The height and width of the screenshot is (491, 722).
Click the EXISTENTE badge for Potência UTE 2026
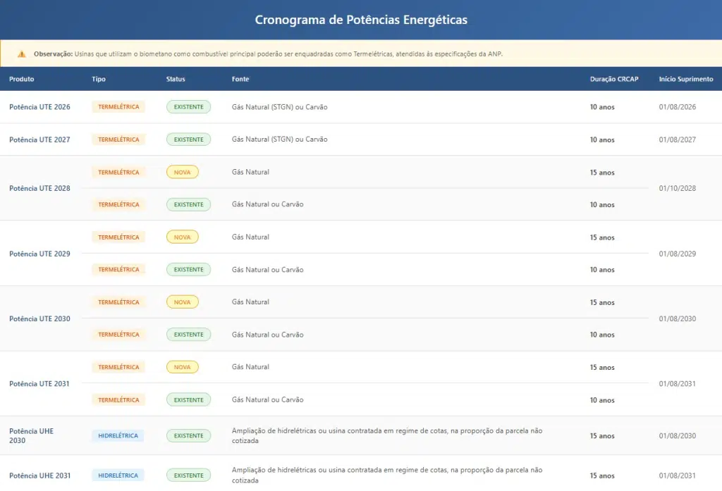coord(188,107)
